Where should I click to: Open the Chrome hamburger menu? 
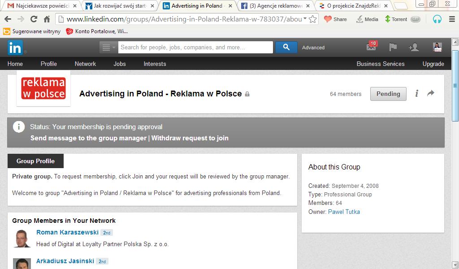pyautogui.click(x=452, y=19)
